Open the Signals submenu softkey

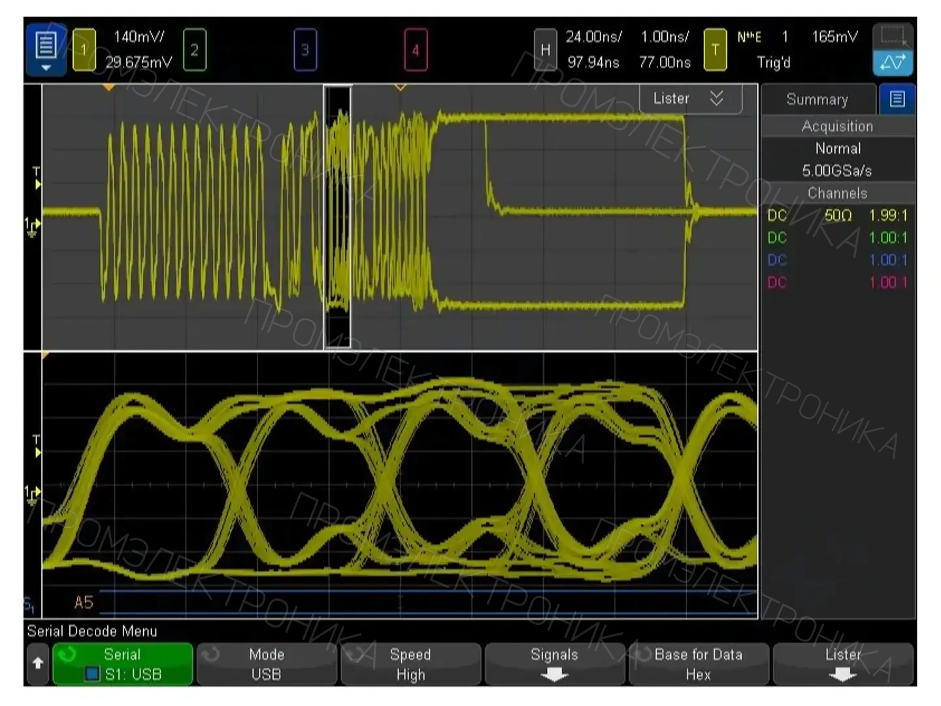(x=554, y=664)
